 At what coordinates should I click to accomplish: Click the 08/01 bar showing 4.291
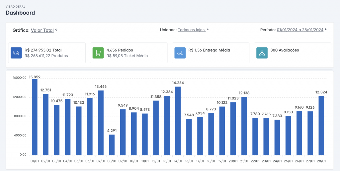click(112, 144)
